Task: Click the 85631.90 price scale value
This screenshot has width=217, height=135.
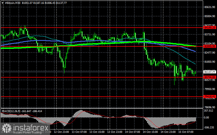Action: tap(210, 7)
